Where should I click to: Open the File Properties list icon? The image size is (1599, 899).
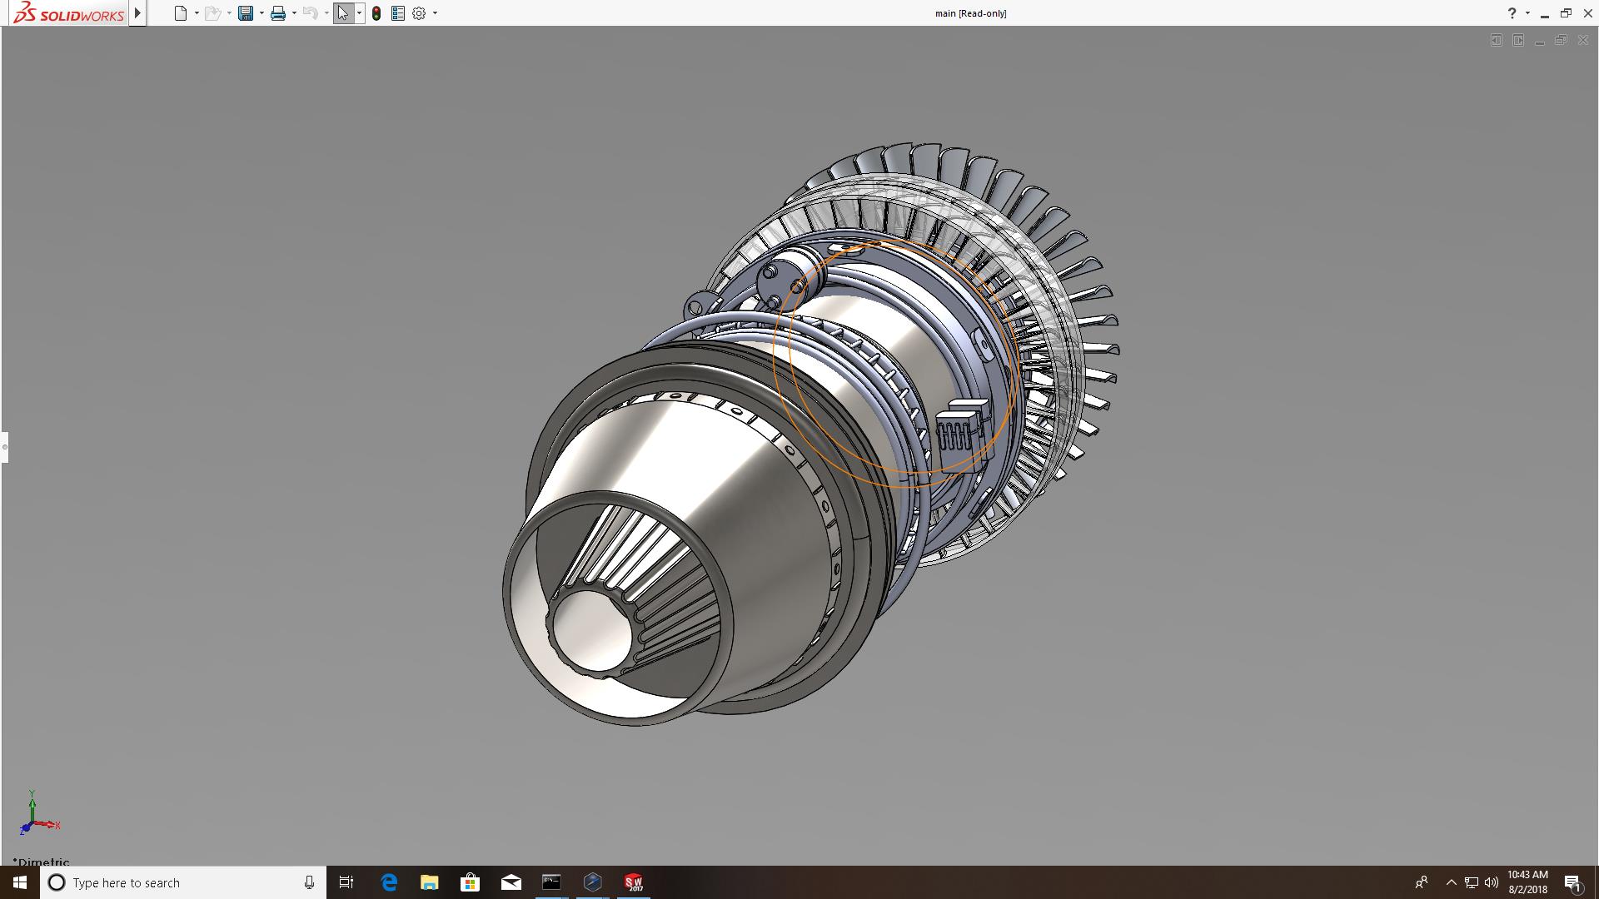coord(398,13)
